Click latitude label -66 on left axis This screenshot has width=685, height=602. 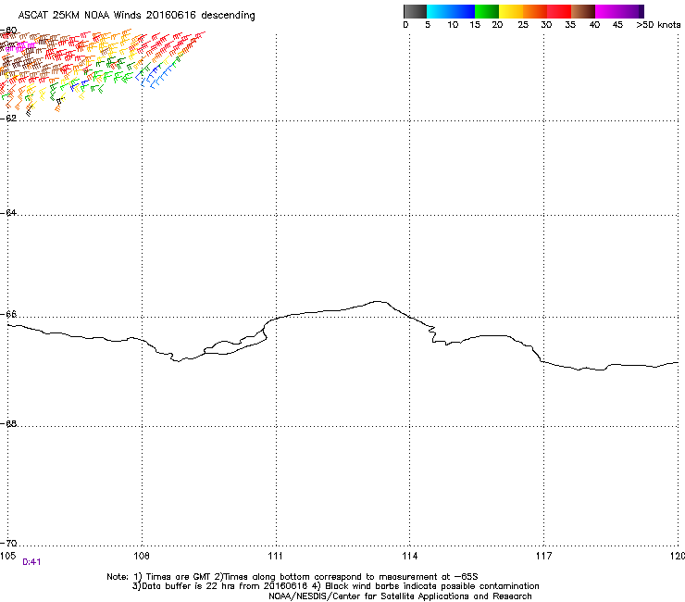[x=8, y=315]
